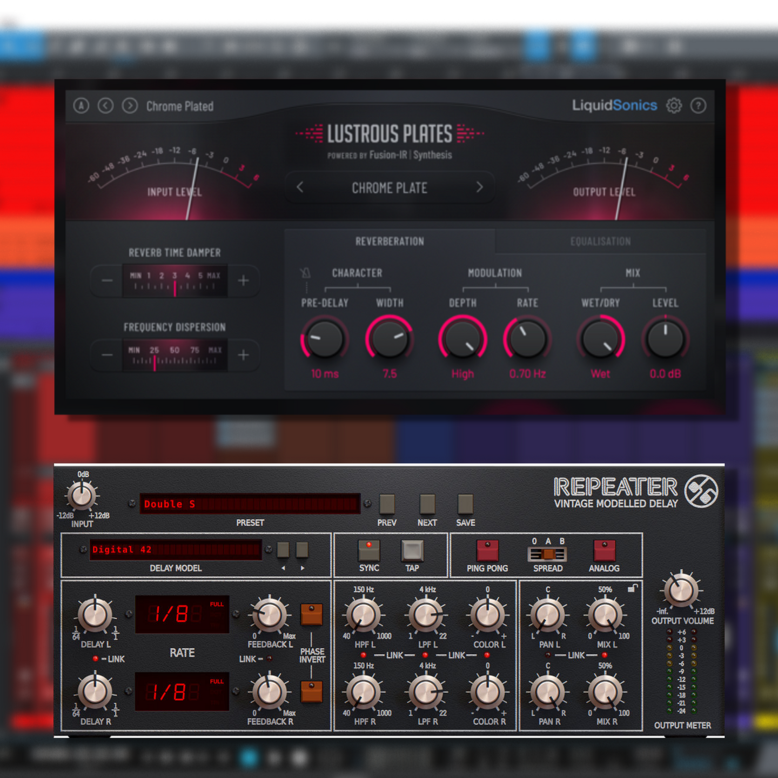Click the Repeater Input gain knob
778x778 pixels.
click(x=82, y=495)
